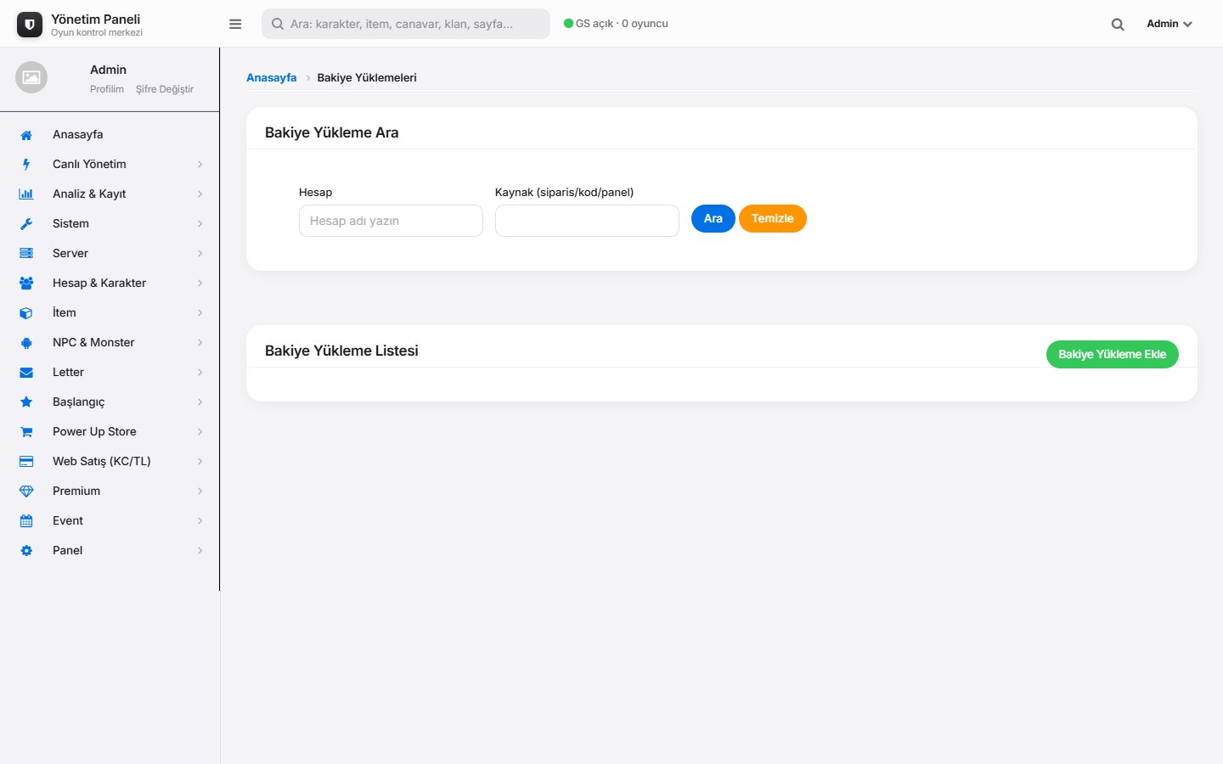
Task: Open the Hesap & Karakter menu
Action: pos(110,283)
